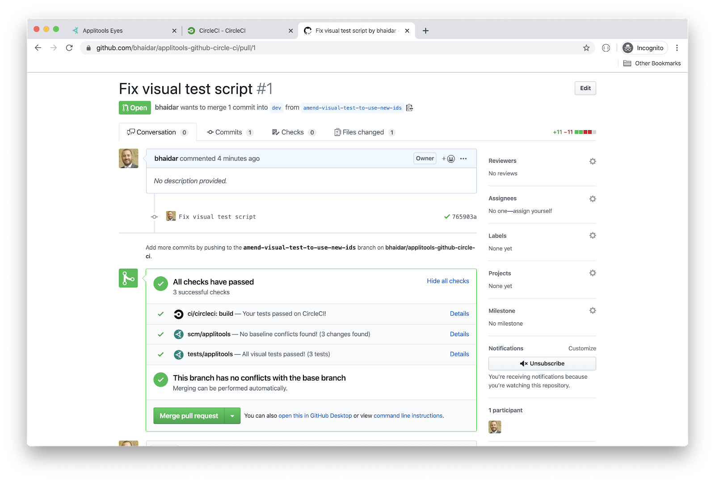The image size is (715, 482).
Task: Reload the page in browser
Action: [x=69, y=48]
